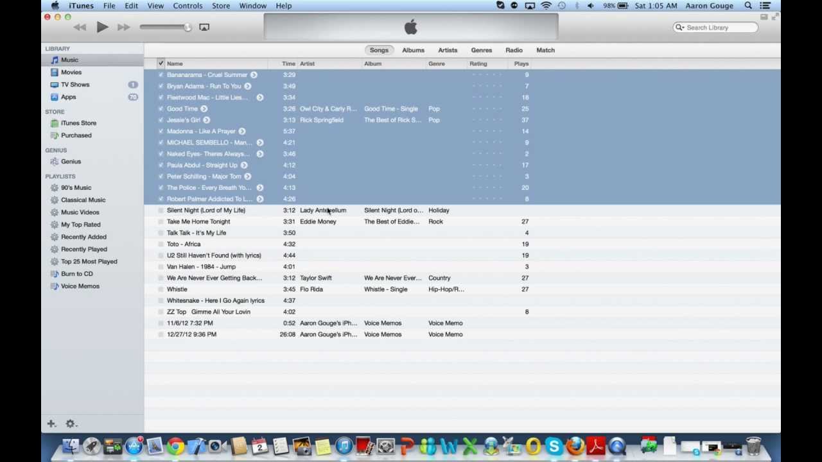
Task: Toggle the Silent Night song checkbox
Action: point(161,210)
